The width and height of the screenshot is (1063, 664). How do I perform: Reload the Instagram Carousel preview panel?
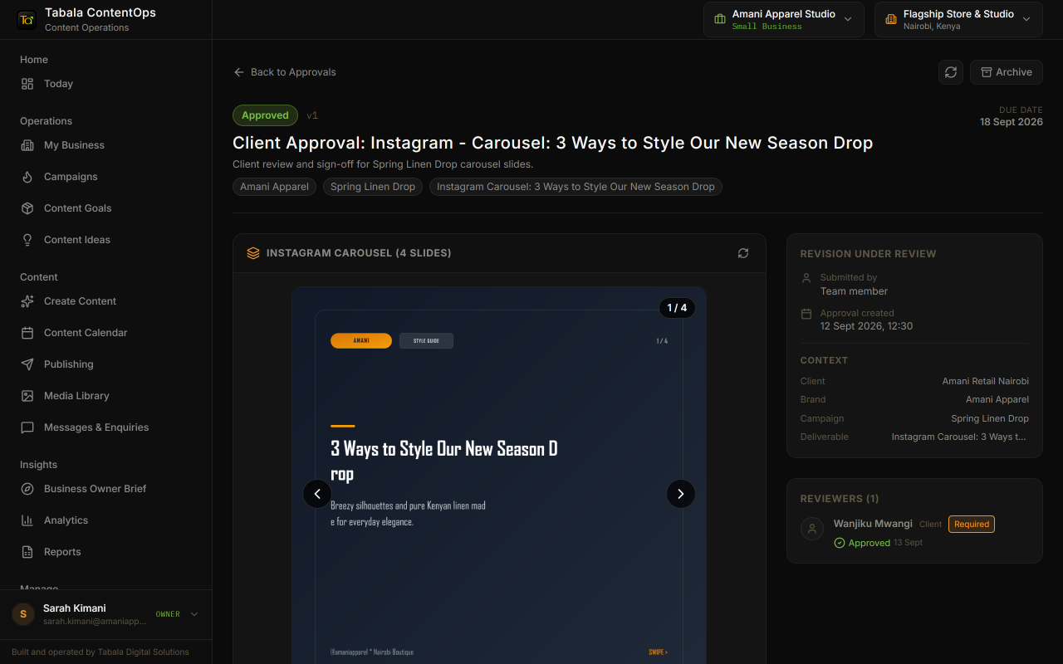click(x=743, y=253)
